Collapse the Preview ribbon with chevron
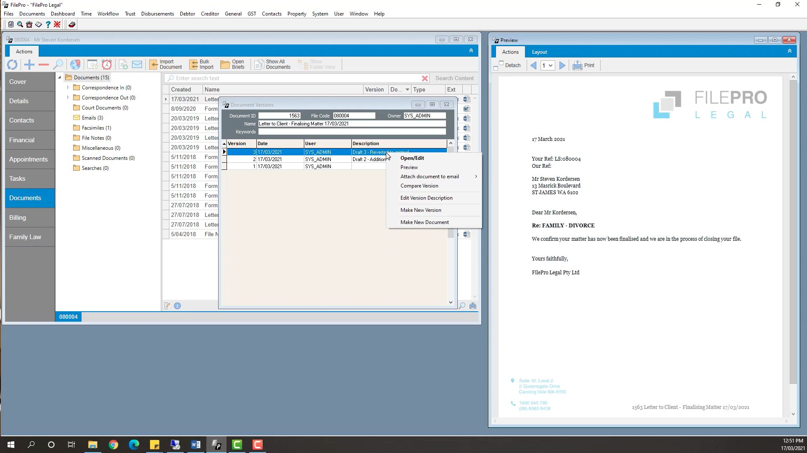Image resolution: width=807 pixels, height=453 pixels. click(789, 51)
